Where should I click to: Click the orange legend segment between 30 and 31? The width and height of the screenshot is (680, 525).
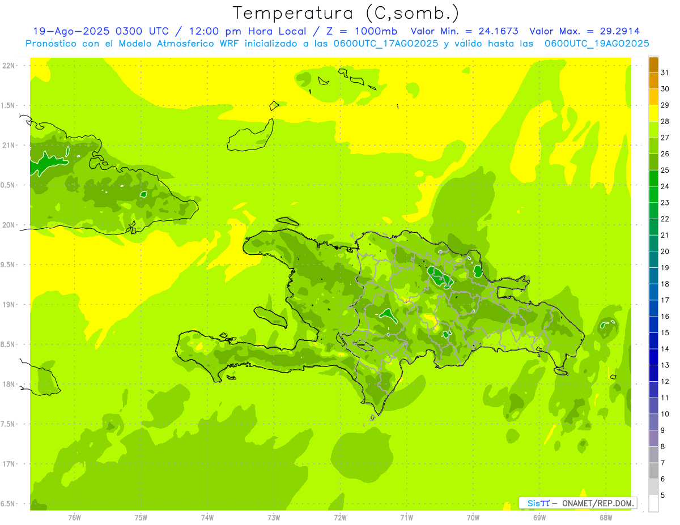(653, 80)
